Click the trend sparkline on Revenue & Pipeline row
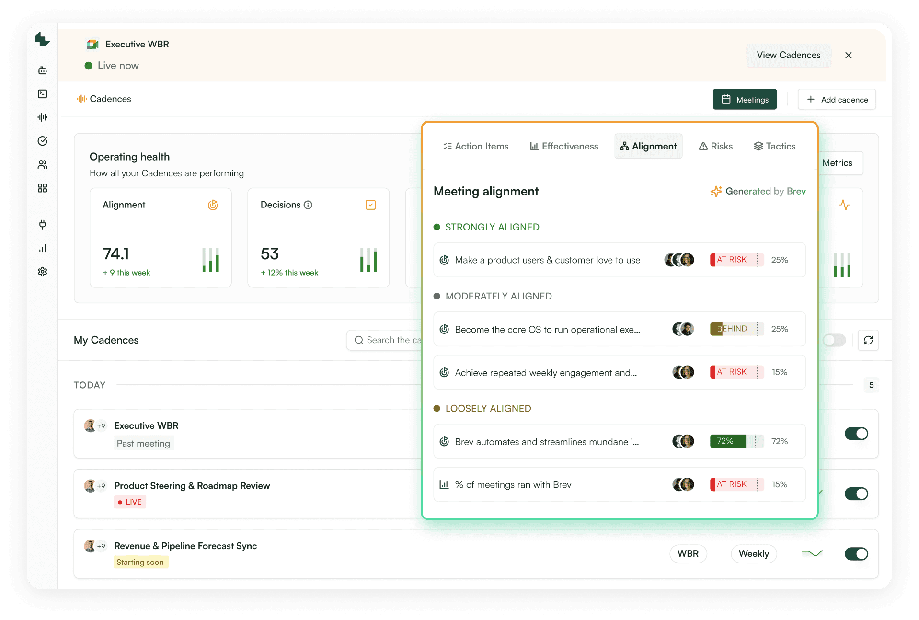 pyautogui.click(x=812, y=553)
